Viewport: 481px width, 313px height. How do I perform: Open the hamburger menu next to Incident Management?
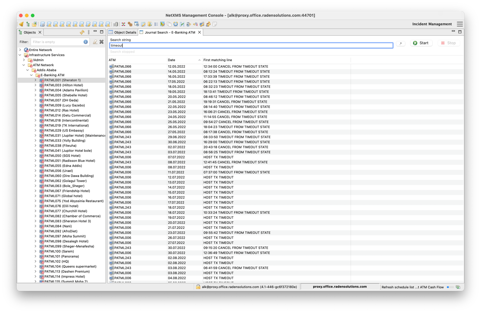click(x=460, y=24)
